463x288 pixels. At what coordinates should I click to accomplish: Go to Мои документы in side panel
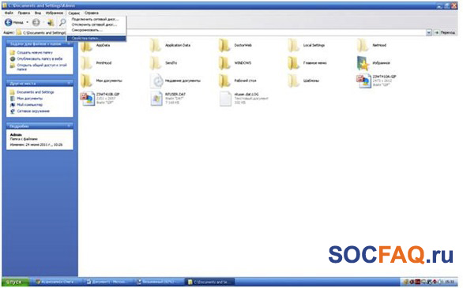[29, 99]
